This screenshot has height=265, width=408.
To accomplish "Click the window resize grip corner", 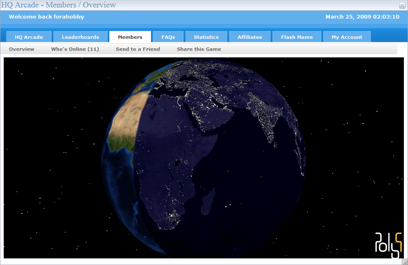I will pyautogui.click(x=404, y=261).
